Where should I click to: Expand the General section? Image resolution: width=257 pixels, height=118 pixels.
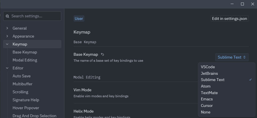[x=7, y=28]
